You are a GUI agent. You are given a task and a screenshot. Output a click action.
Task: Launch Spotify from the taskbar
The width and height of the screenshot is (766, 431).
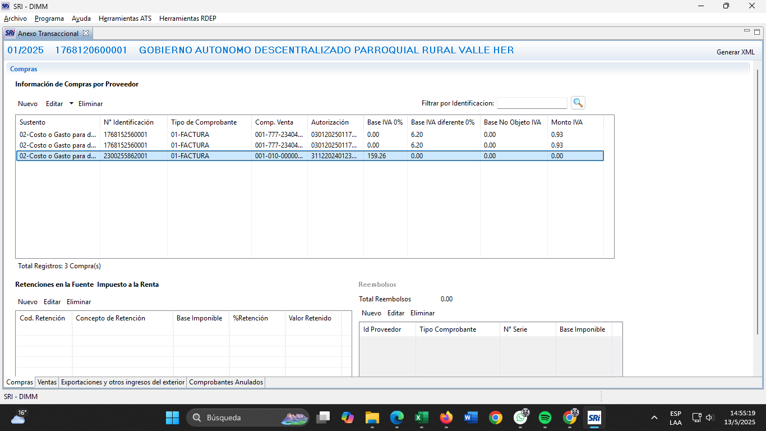544,418
